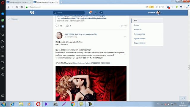Select Новости filter
Screen dimensions: 190x107
tap(147, 30)
